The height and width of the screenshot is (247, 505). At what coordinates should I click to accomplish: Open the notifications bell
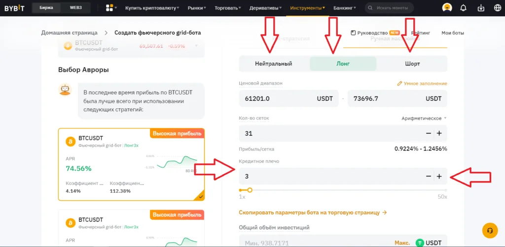(x=463, y=8)
